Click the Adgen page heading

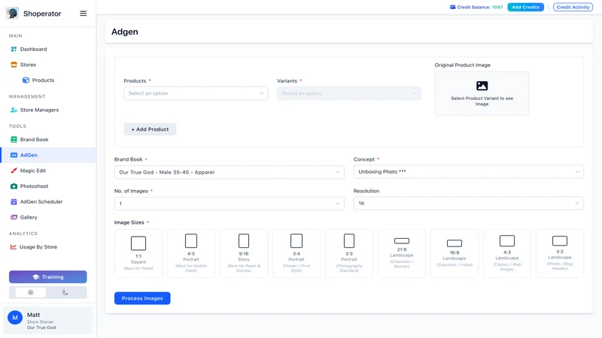click(x=125, y=32)
